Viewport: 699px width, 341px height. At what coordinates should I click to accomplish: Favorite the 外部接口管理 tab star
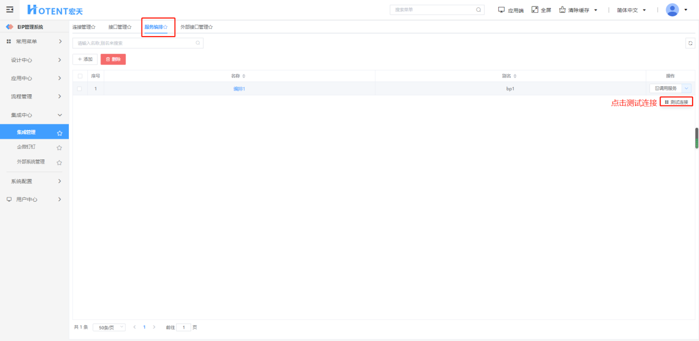coord(210,27)
